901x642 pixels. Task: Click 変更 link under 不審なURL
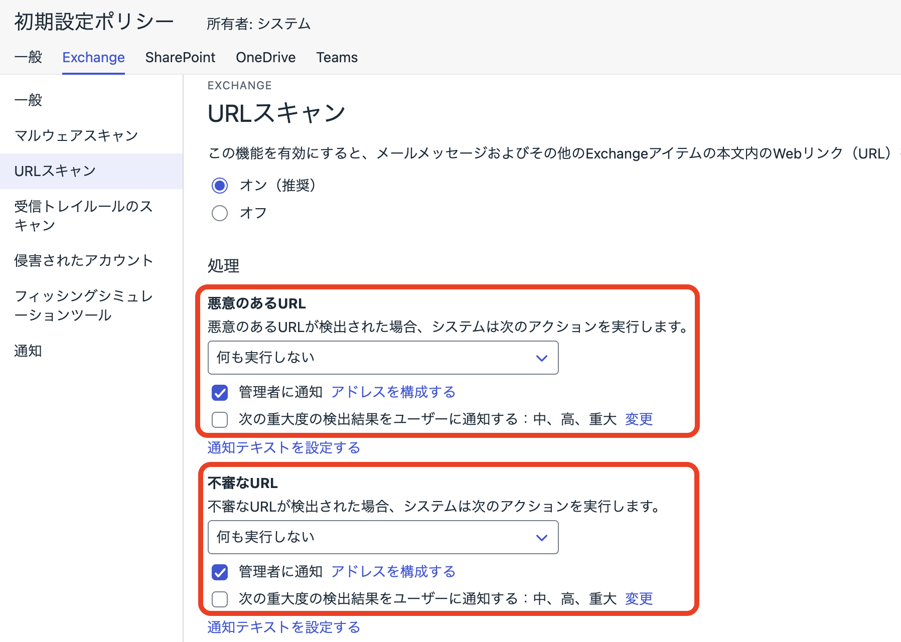tap(639, 598)
